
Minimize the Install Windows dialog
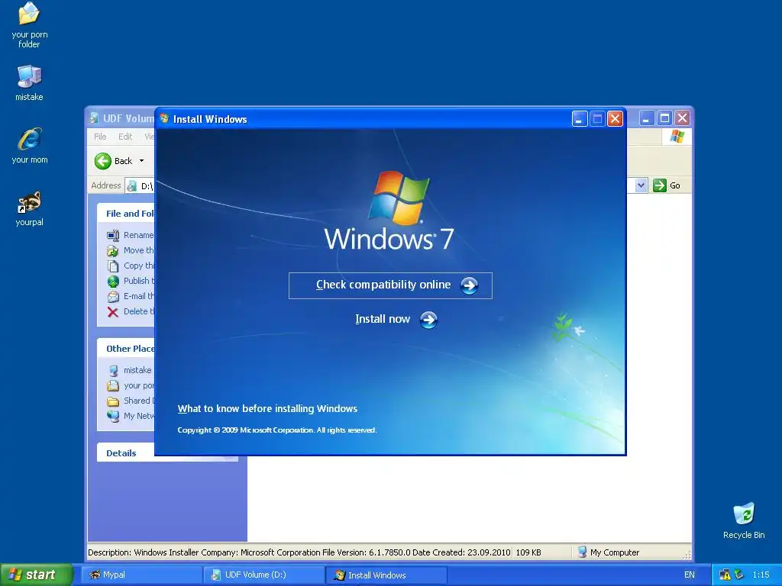point(579,118)
